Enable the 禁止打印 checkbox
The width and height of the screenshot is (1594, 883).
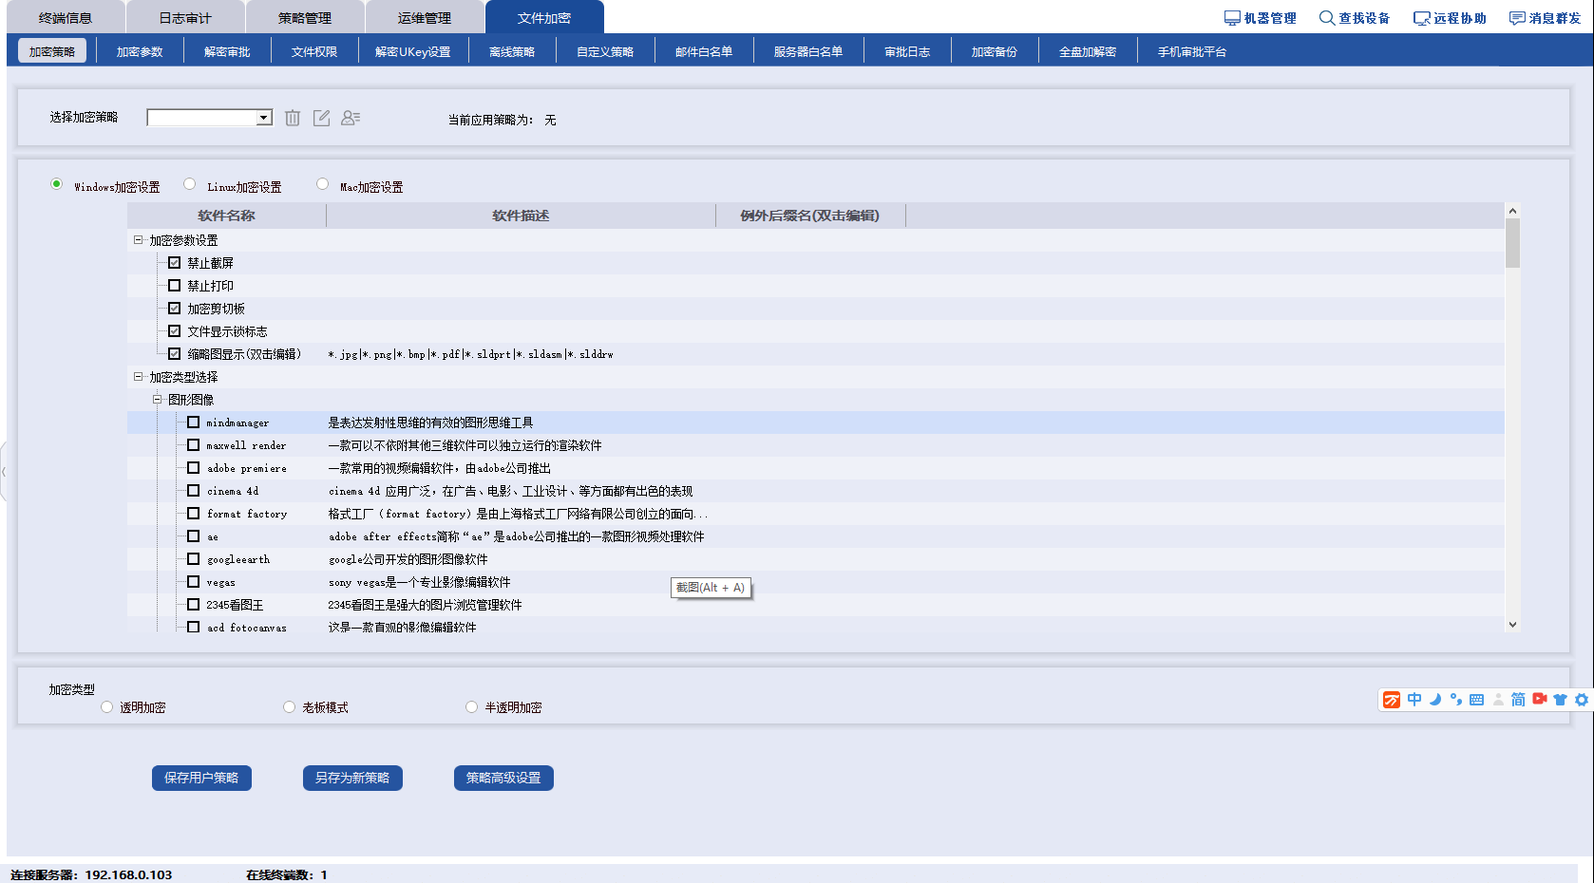point(174,286)
